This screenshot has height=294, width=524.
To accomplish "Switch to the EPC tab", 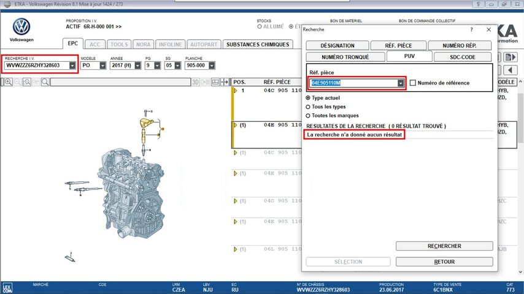I will tap(73, 43).
